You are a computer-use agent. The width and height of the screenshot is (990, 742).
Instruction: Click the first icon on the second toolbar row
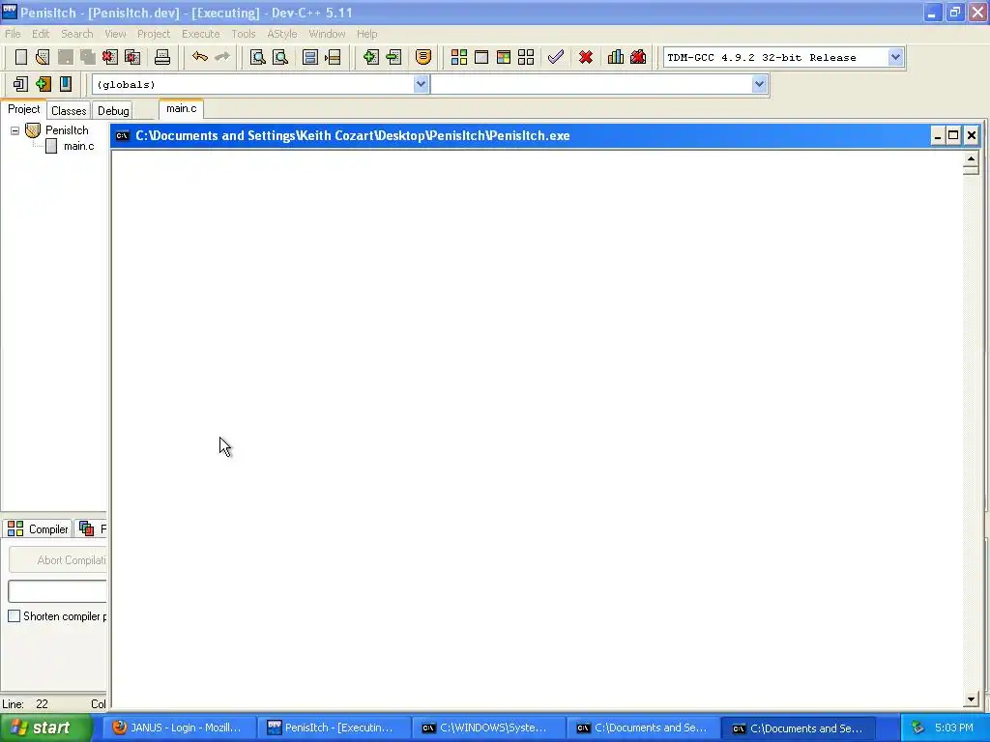pyautogui.click(x=20, y=84)
